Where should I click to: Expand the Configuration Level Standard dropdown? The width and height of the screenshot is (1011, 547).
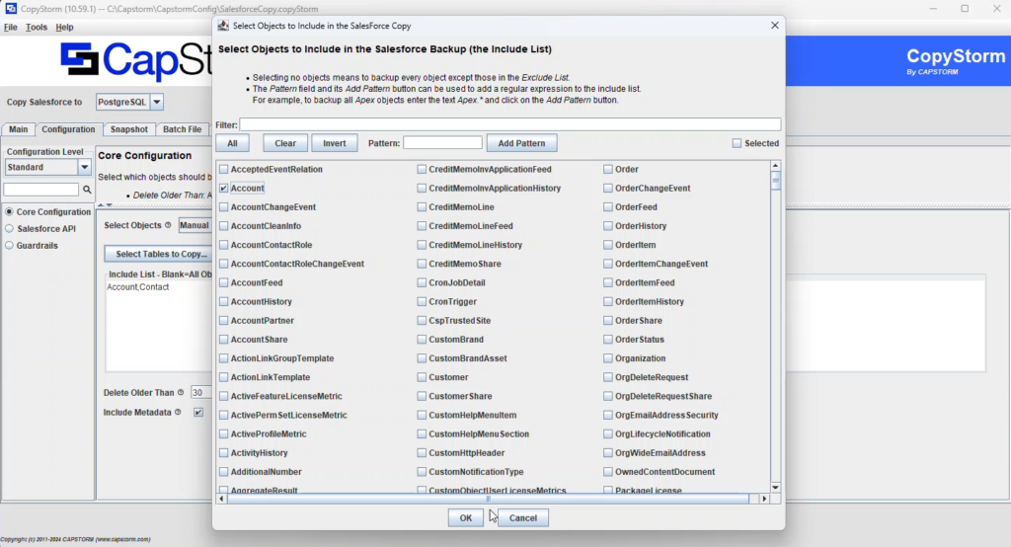pyautogui.click(x=84, y=168)
